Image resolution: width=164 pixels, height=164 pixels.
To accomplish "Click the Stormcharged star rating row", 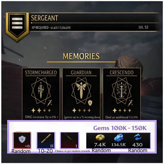I will [x=41, y=110].
